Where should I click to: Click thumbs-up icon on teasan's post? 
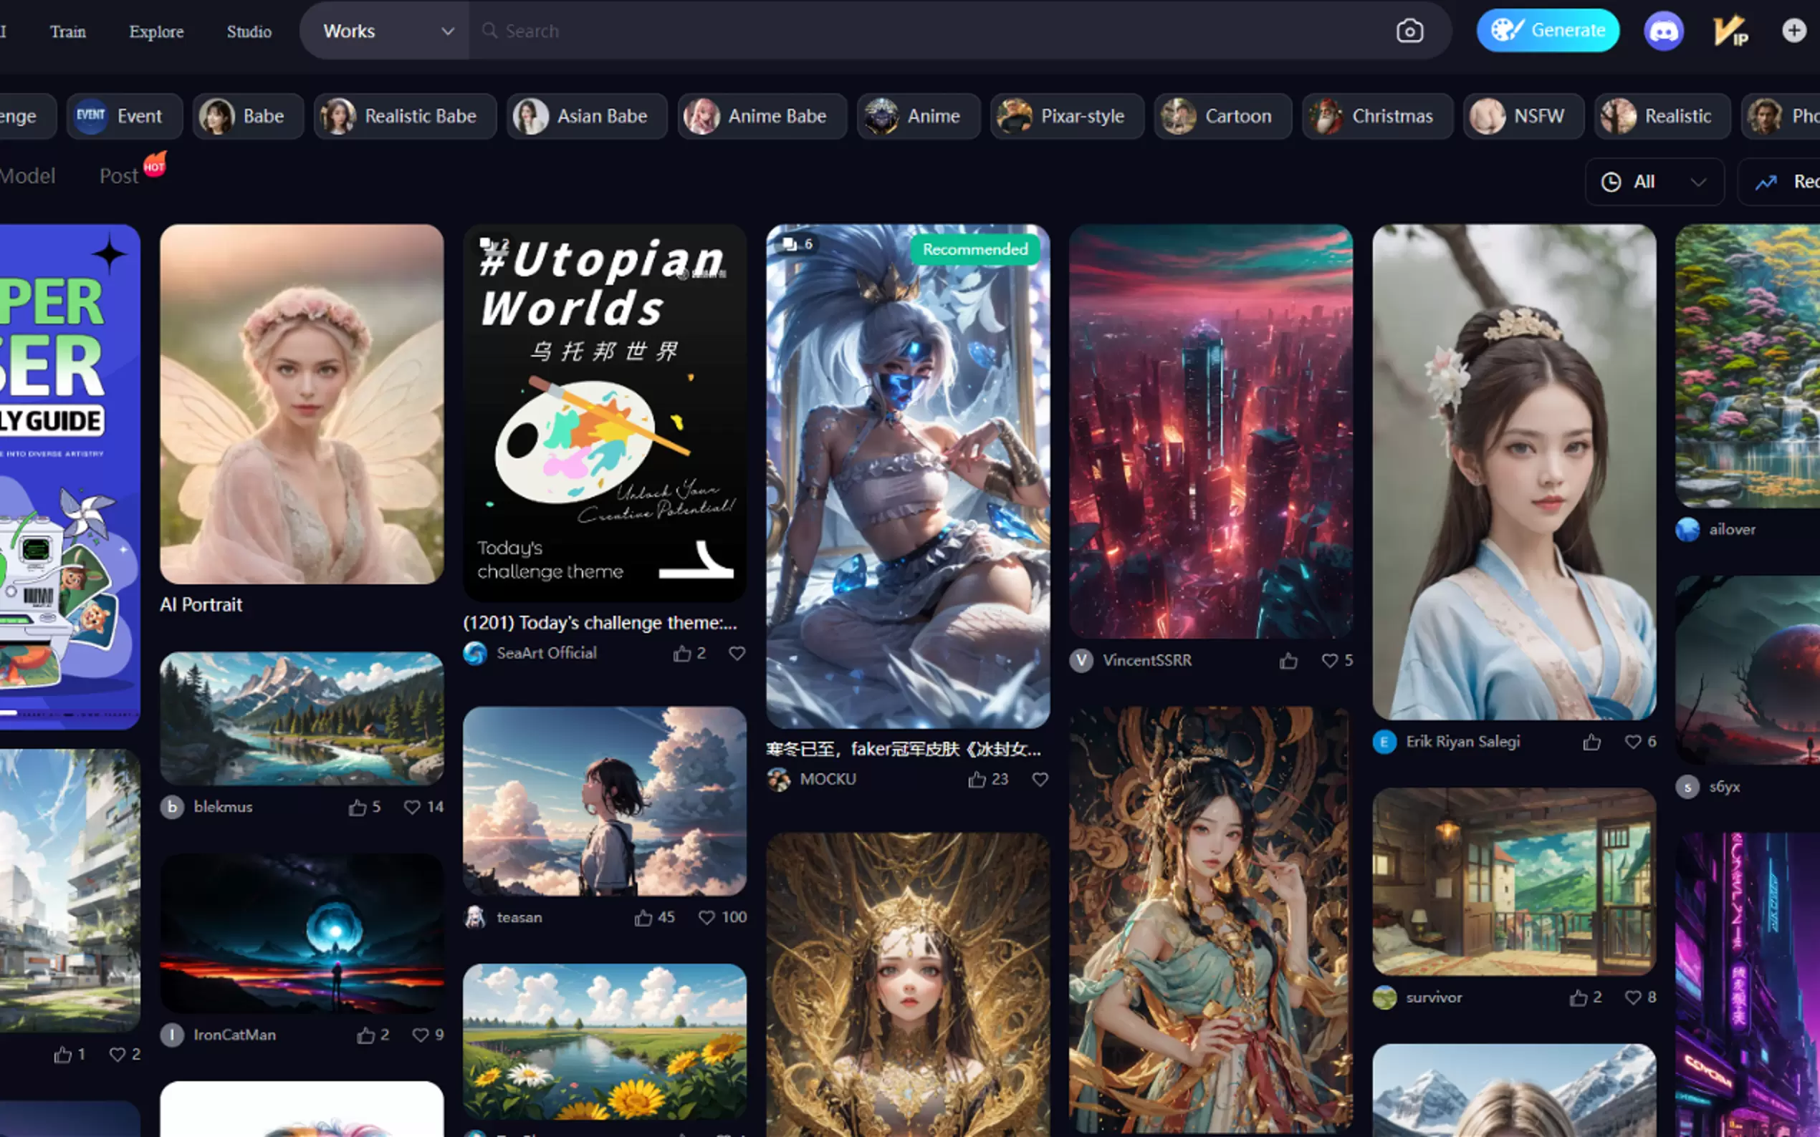point(643,917)
